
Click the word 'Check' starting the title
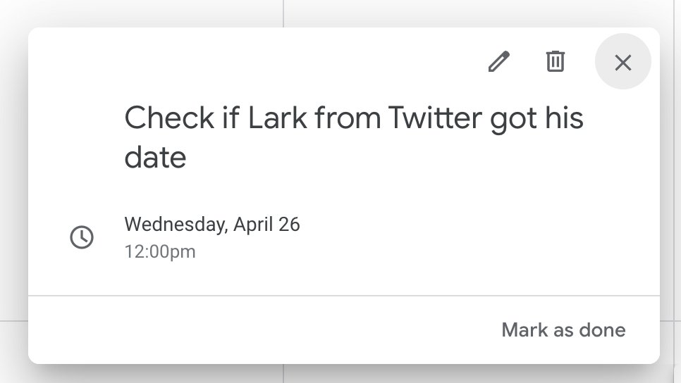(x=169, y=118)
